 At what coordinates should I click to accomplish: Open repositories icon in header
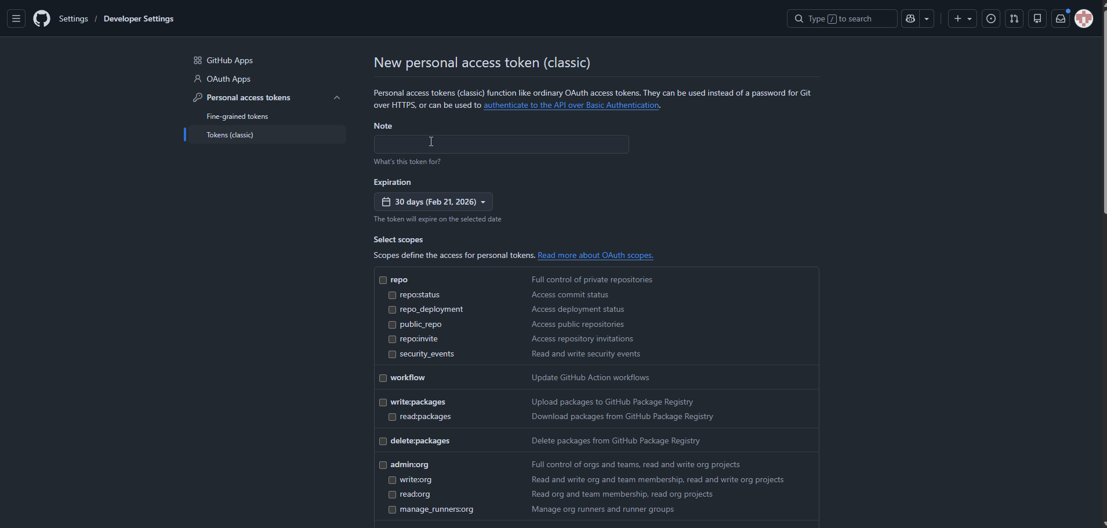pos(1037,19)
